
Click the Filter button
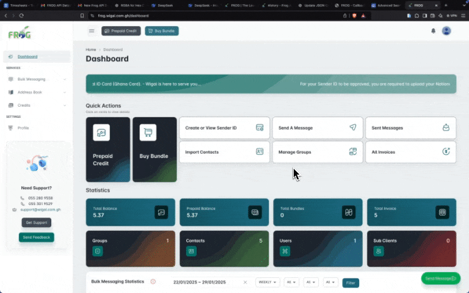[x=351, y=283]
